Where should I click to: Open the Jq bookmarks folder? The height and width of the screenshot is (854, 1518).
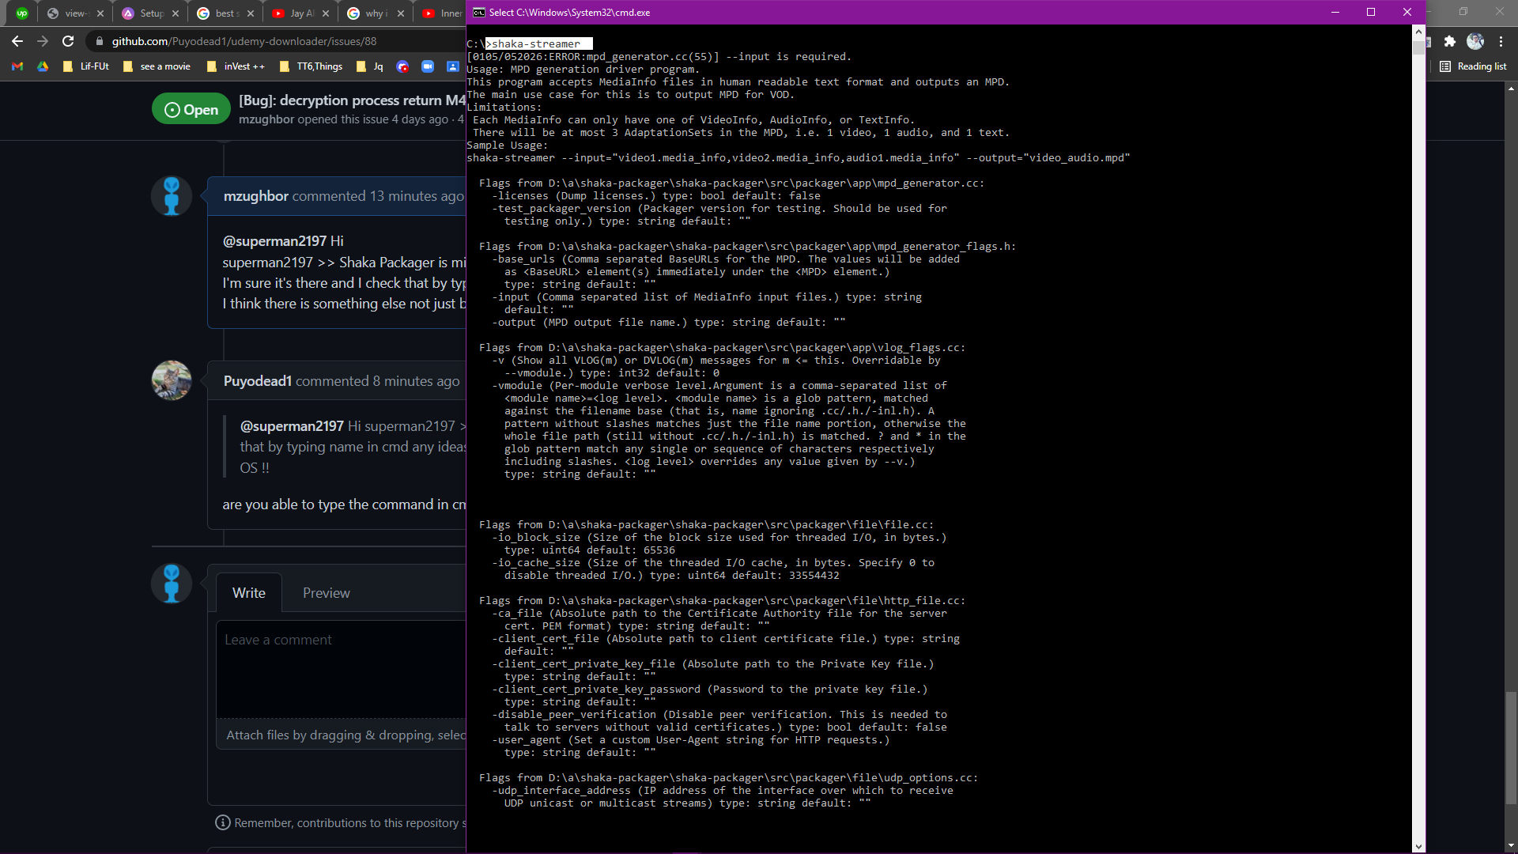coord(369,66)
